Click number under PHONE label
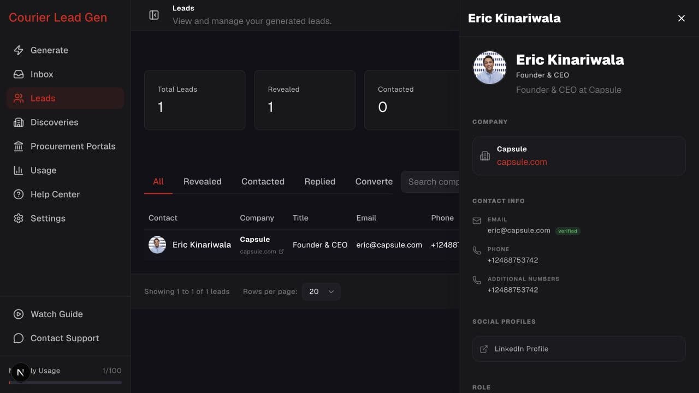This screenshot has width=699, height=393. tap(513, 260)
